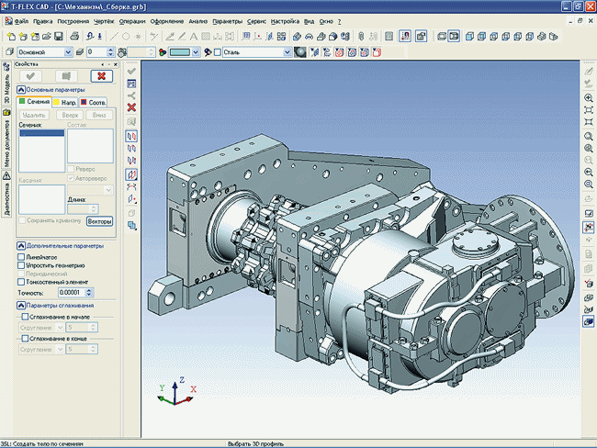The image size is (597, 448).
Task: Click the Undo arrow icon
Action: point(90,36)
